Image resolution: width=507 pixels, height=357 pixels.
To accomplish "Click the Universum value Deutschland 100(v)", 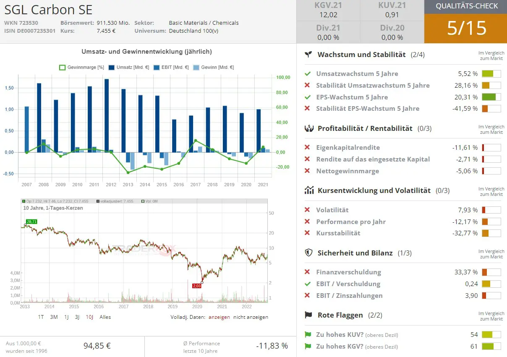I will [193, 31].
